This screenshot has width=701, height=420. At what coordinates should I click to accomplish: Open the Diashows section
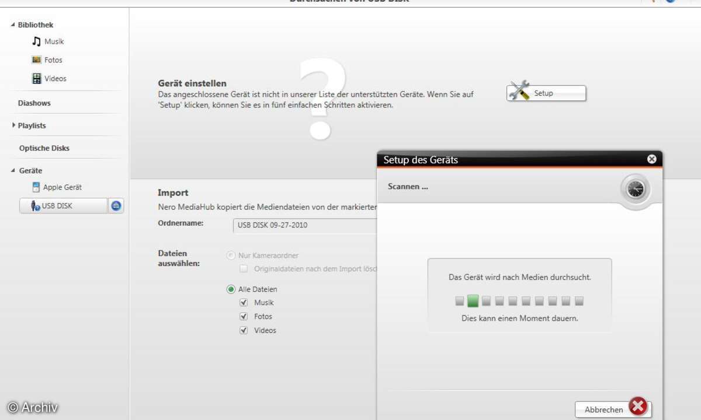[x=34, y=103]
